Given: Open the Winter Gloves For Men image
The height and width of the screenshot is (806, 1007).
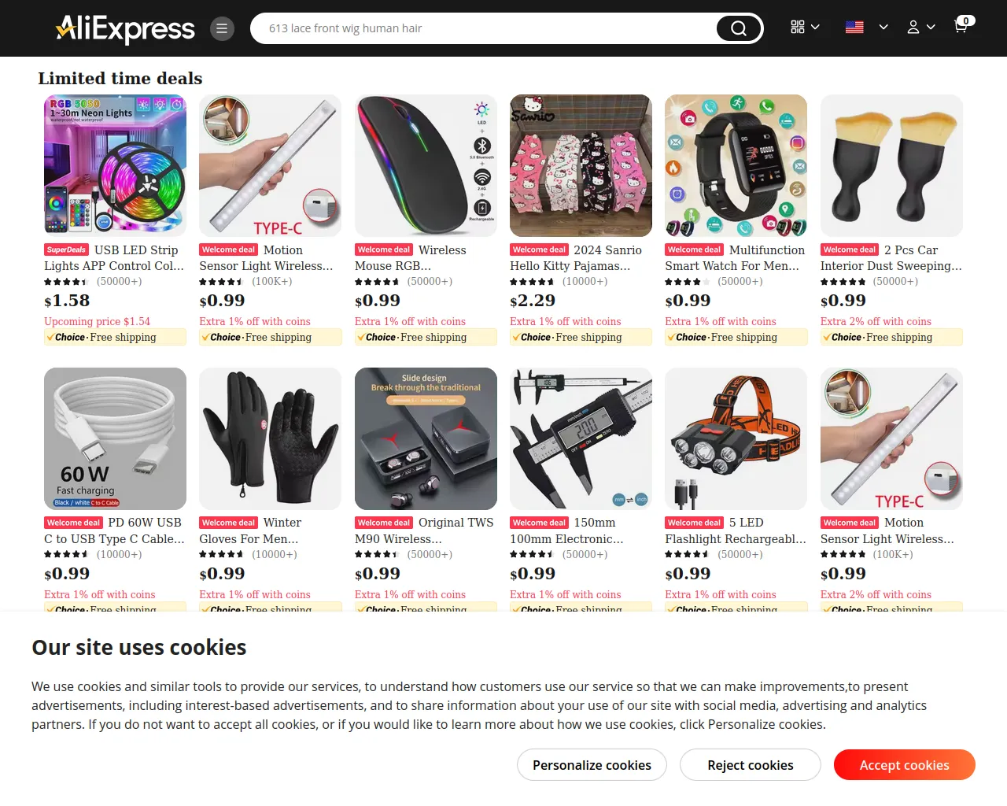Looking at the screenshot, I should coord(270,438).
